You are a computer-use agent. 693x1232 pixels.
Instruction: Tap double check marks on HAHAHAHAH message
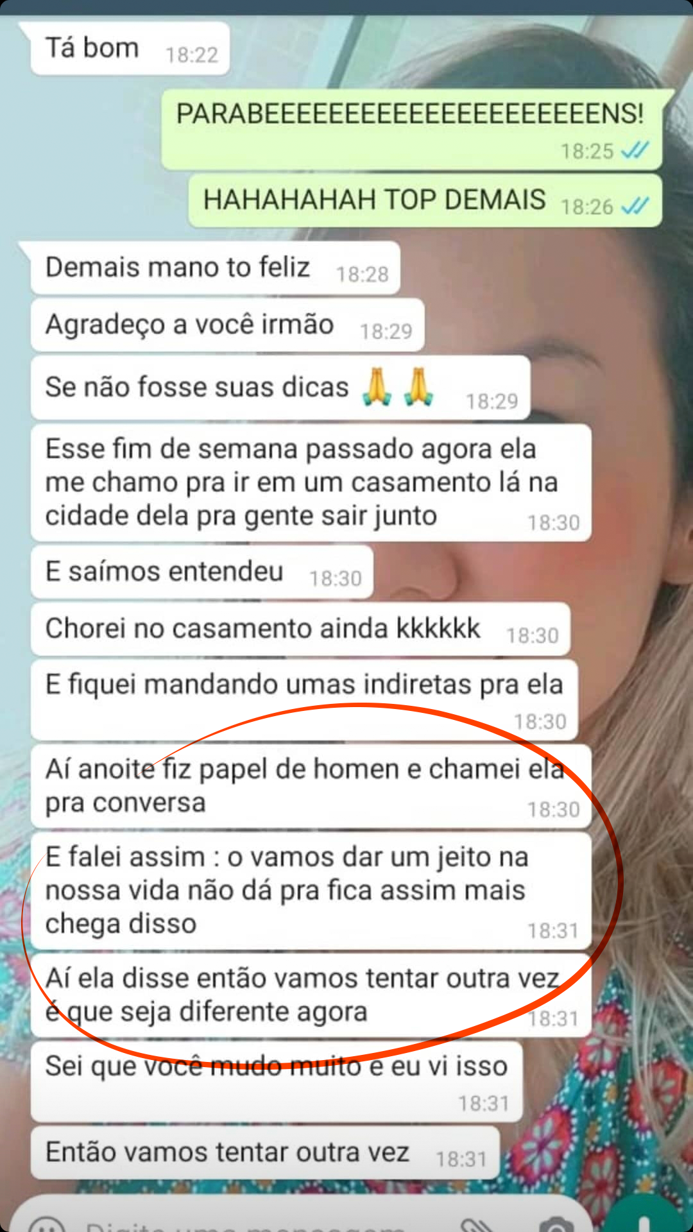[635, 206]
